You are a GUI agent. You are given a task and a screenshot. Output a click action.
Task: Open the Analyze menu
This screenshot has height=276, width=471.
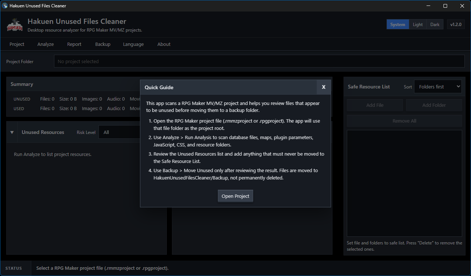pyautogui.click(x=46, y=44)
